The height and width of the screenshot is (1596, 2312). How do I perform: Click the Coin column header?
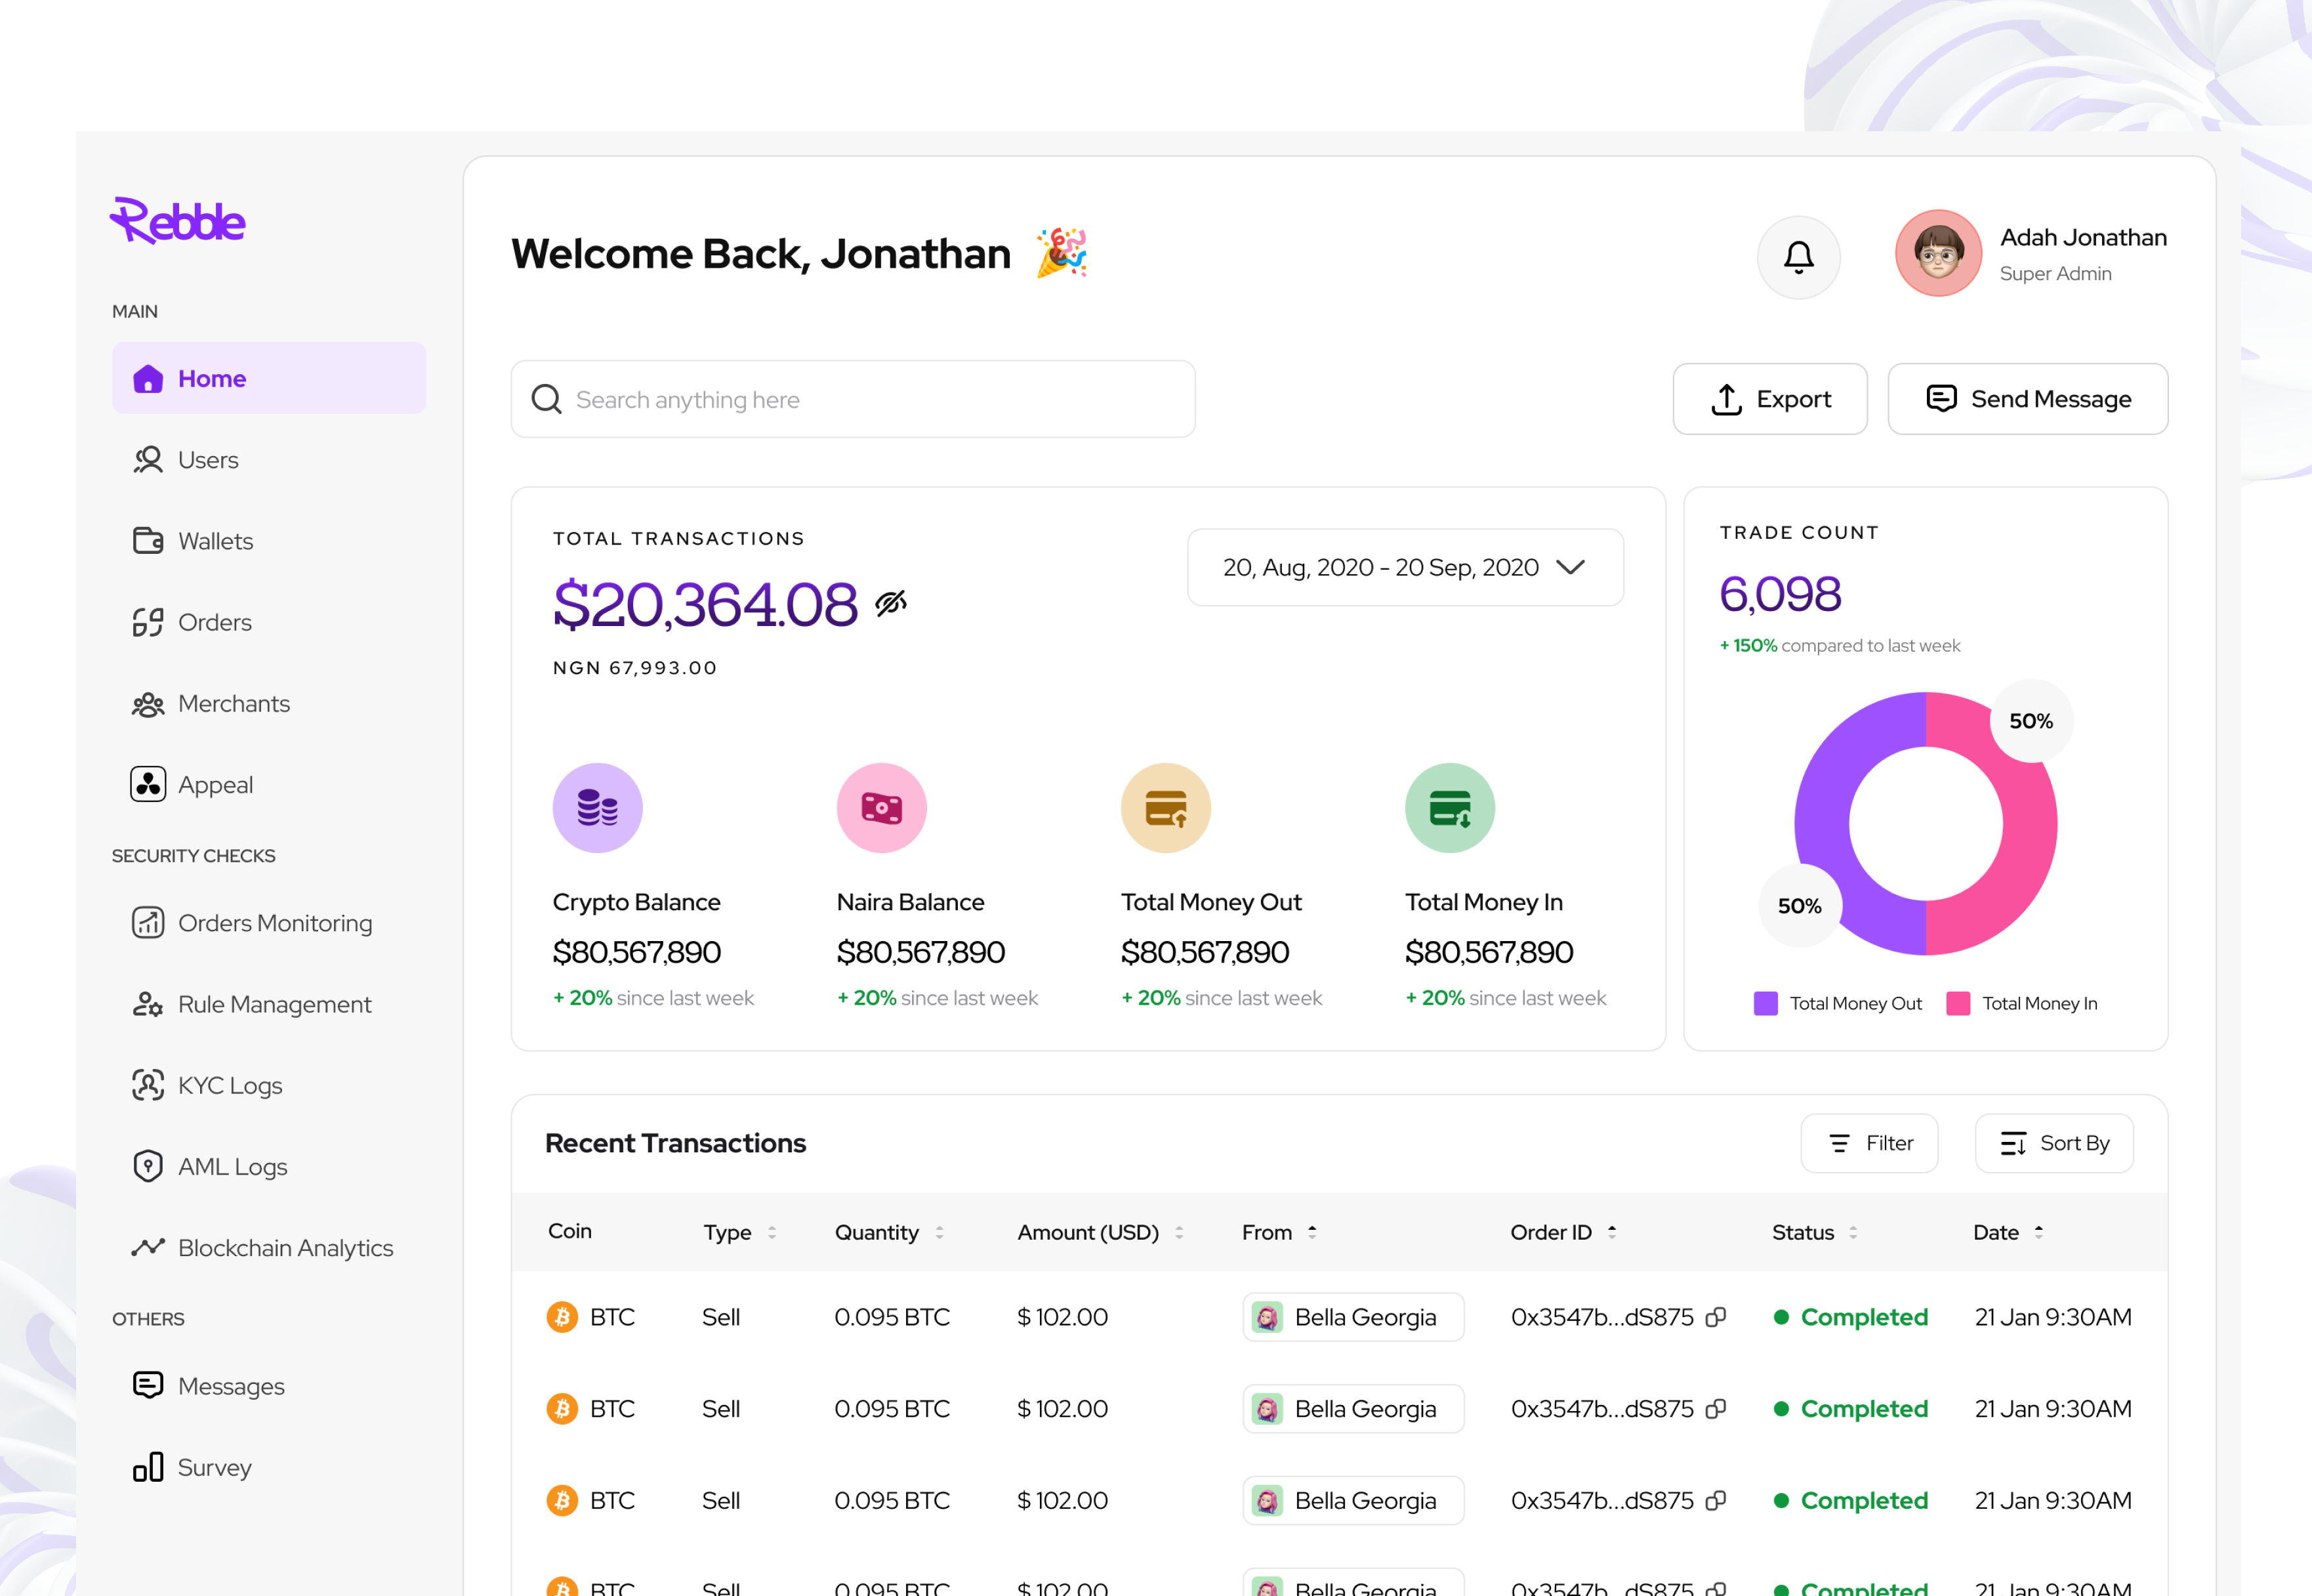pos(569,1231)
